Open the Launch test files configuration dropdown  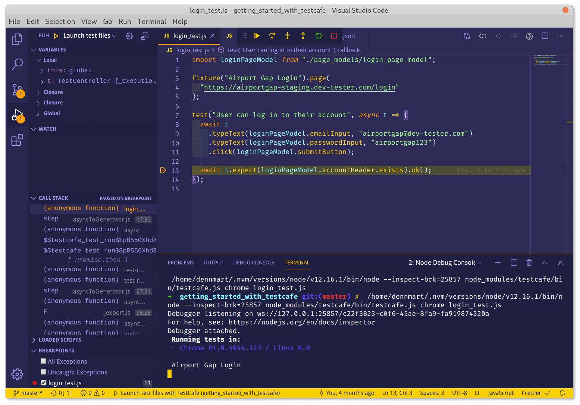pos(90,35)
